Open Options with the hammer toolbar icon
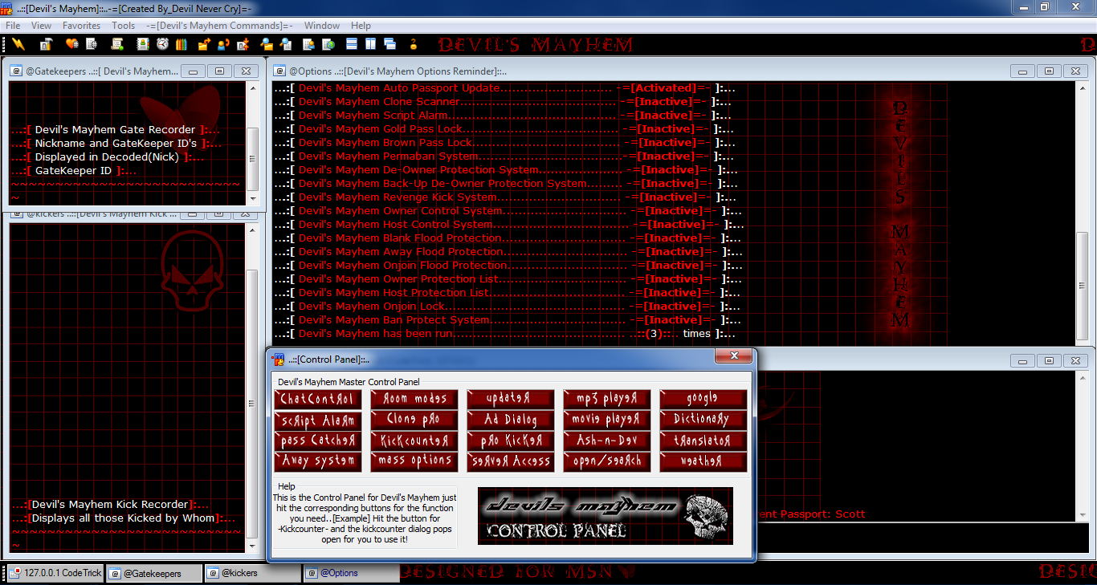This screenshot has height=585, width=1097. point(46,44)
